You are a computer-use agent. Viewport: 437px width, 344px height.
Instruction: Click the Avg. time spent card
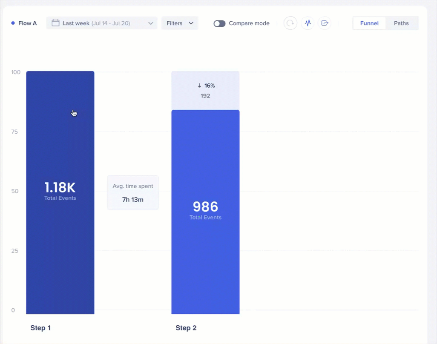click(x=133, y=192)
